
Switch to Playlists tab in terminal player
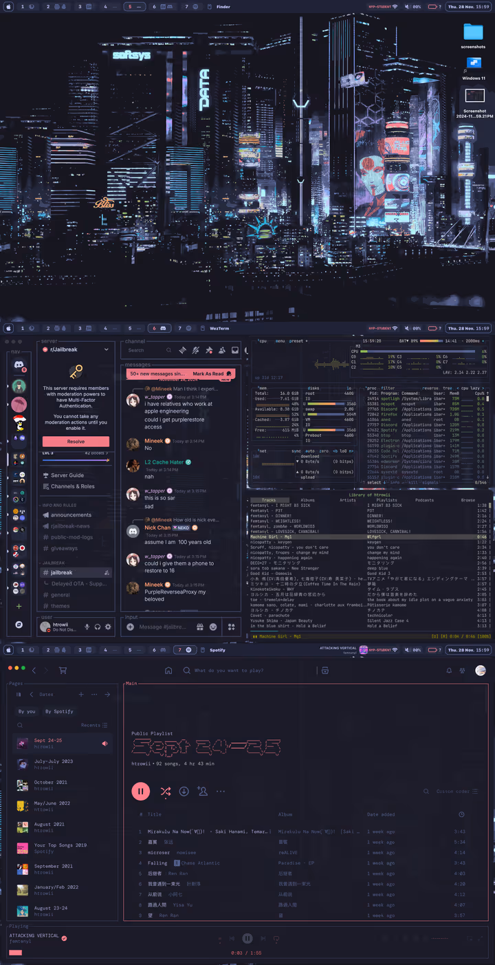click(386, 500)
